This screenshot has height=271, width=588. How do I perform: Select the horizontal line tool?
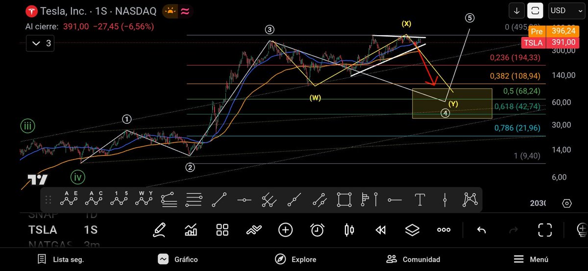(245, 200)
